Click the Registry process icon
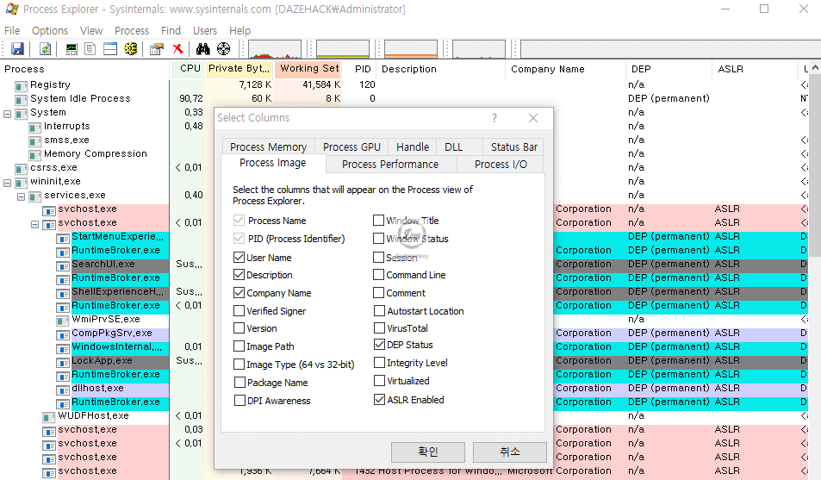Image resolution: width=821 pixels, height=480 pixels. pyautogui.click(x=21, y=85)
